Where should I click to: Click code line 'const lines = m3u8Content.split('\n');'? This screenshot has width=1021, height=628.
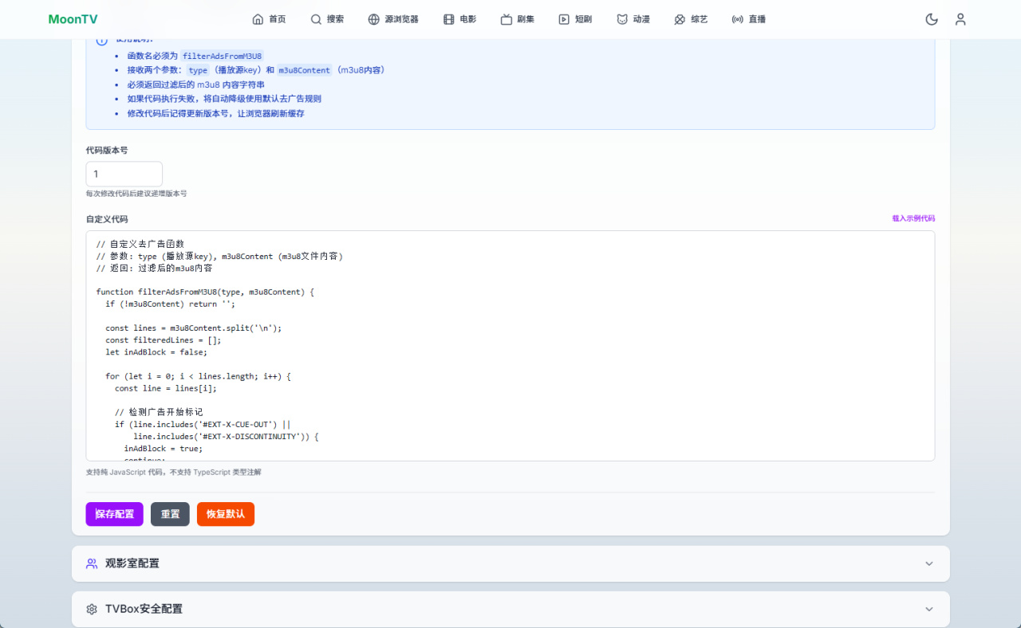(194, 328)
